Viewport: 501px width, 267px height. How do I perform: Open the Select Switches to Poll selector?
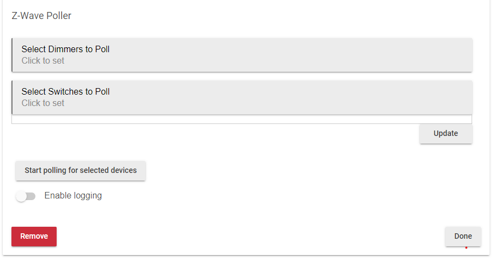point(242,97)
